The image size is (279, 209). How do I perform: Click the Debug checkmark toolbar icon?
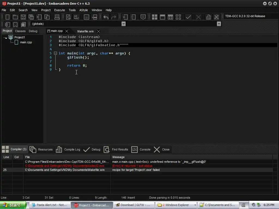point(188,17)
